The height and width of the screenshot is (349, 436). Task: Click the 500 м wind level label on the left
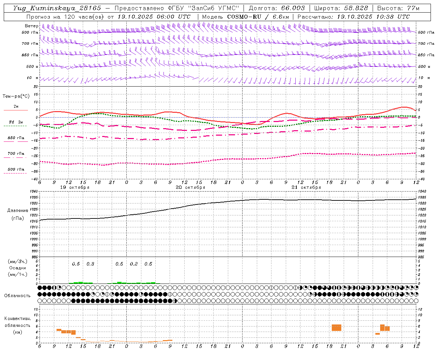(32, 66)
